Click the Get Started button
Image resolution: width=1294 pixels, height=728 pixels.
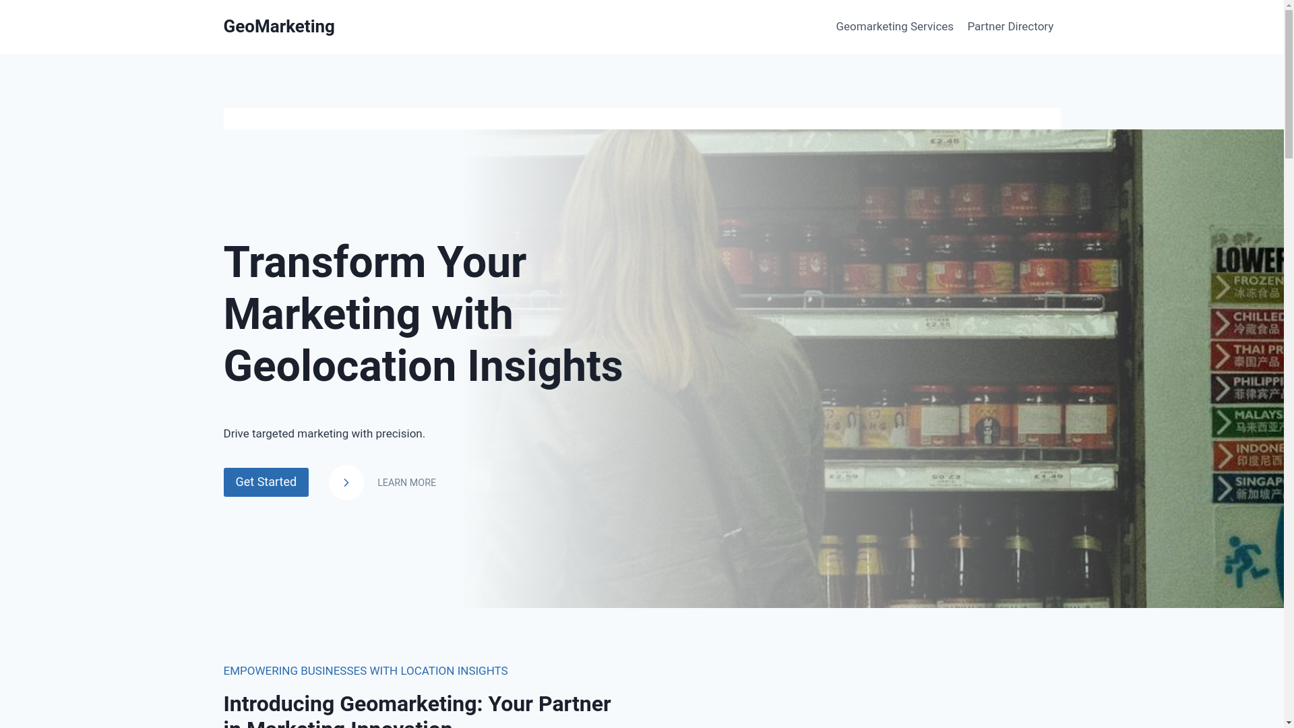coord(266,482)
